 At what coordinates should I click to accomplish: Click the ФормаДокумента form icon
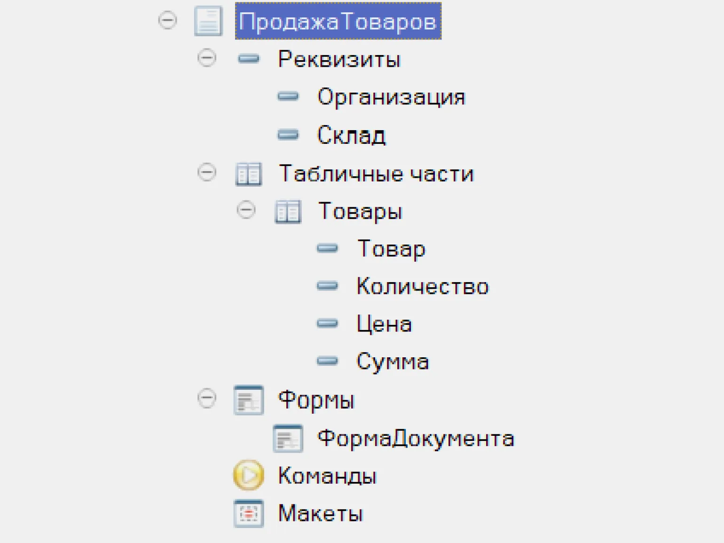coord(288,439)
